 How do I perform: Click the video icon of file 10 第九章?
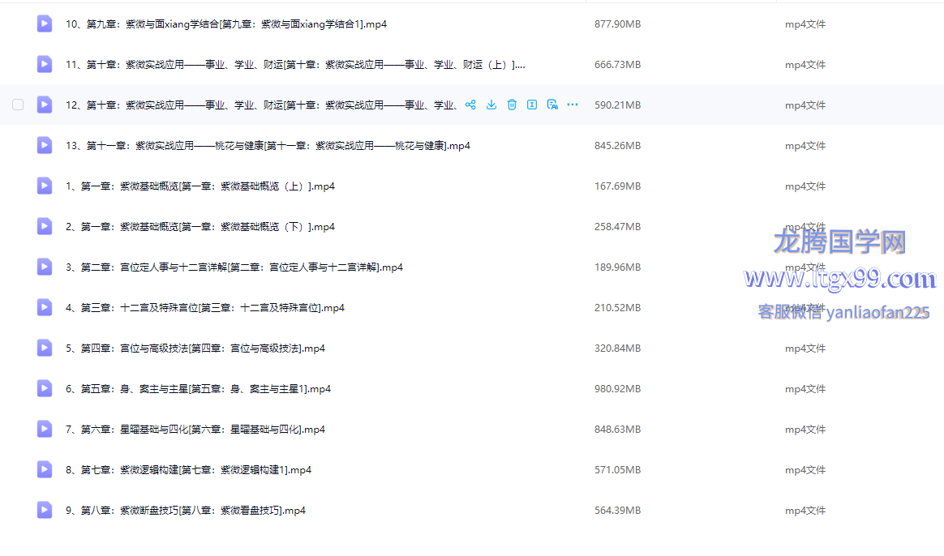[x=45, y=24]
